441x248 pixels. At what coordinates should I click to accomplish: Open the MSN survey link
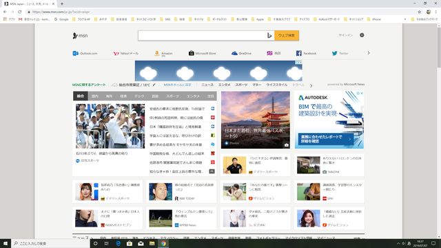89,85
